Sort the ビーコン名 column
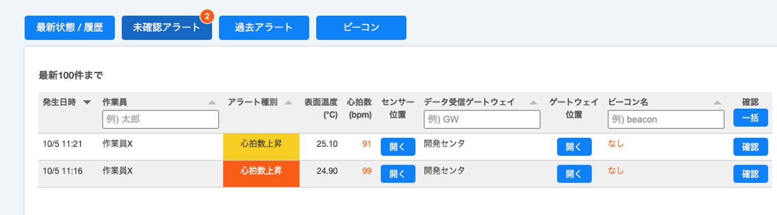Screen dimensions: 777x215 pyautogui.click(x=717, y=102)
